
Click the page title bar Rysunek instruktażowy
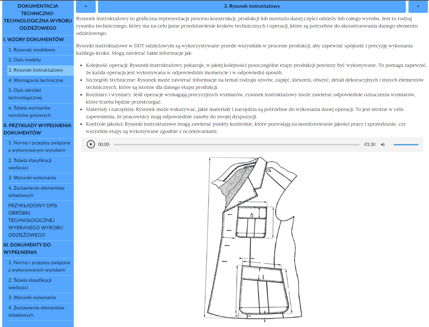pos(252,6)
